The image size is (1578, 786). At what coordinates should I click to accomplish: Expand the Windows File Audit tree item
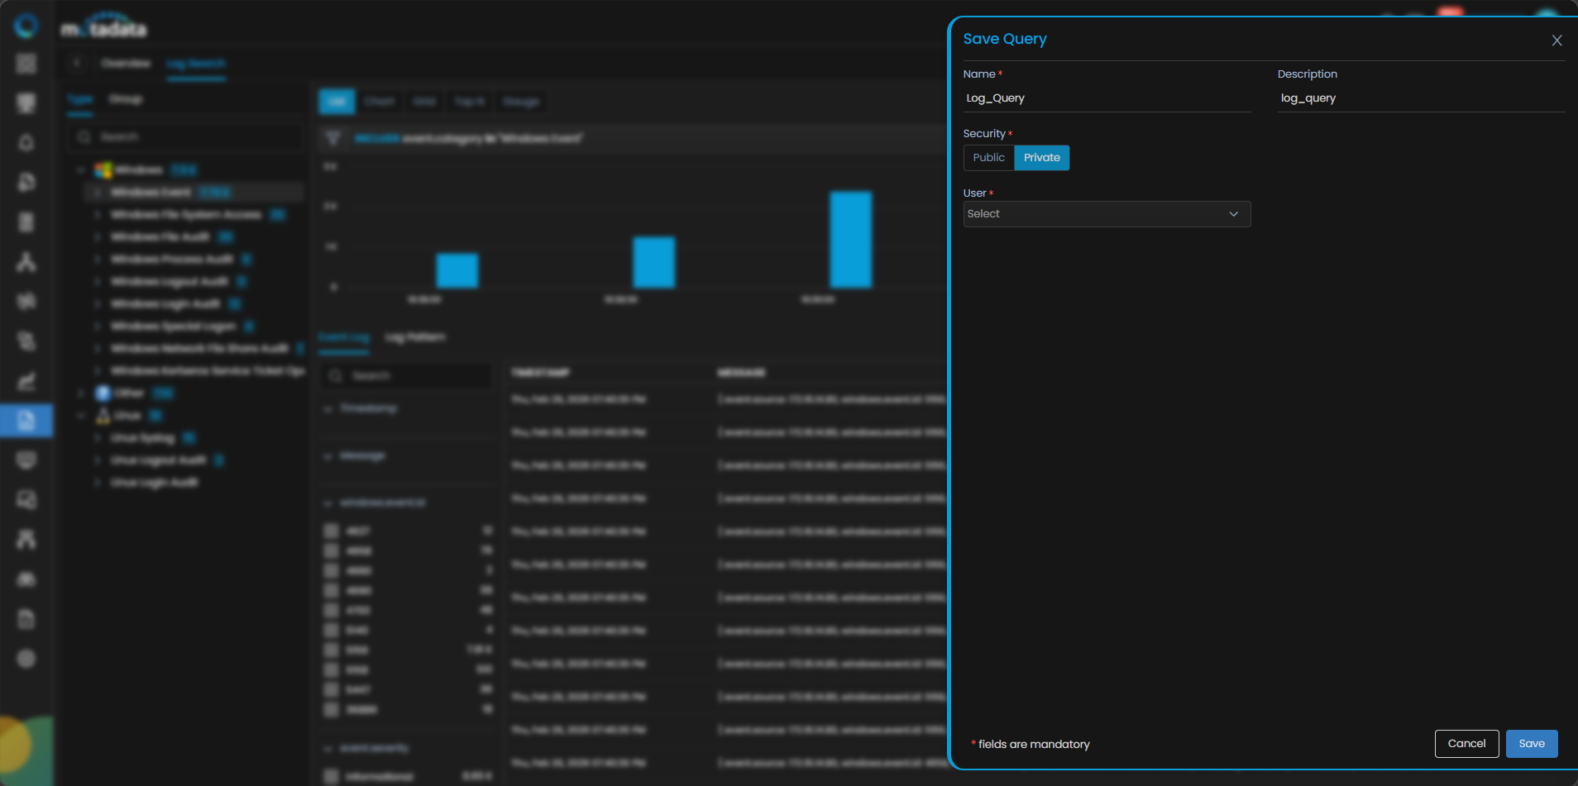coord(98,237)
